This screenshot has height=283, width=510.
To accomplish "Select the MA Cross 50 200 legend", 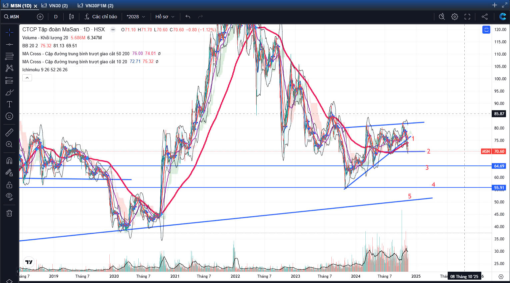I will pyautogui.click(x=76, y=54).
